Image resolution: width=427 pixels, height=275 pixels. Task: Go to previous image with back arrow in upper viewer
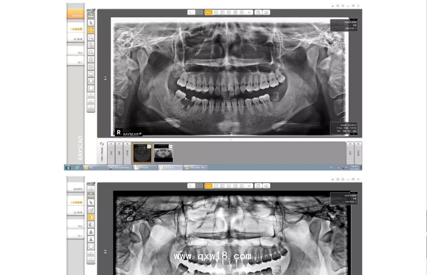[191, 12]
